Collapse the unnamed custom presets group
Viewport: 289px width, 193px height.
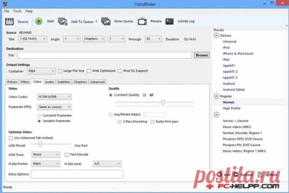pyautogui.click(x=216, y=114)
